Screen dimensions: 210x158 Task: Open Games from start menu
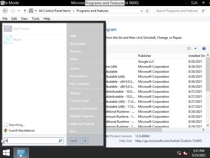[x=75, y=68]
